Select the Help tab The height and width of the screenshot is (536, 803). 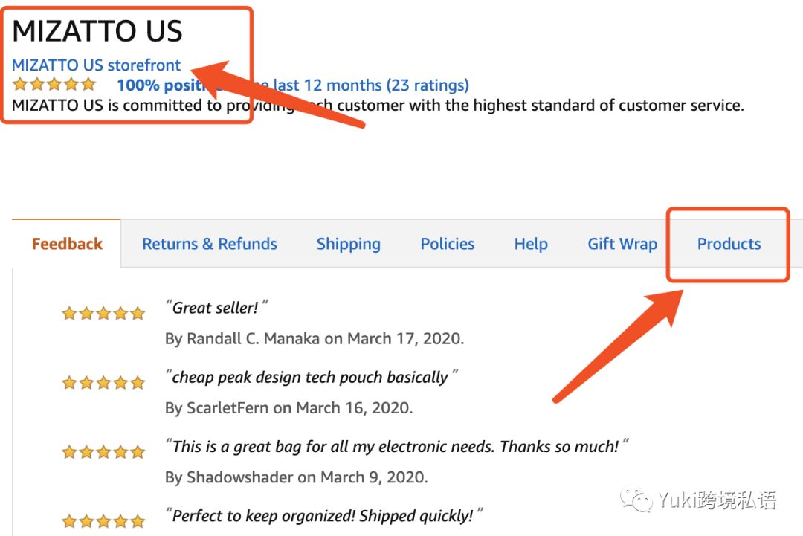pos(531,244)
